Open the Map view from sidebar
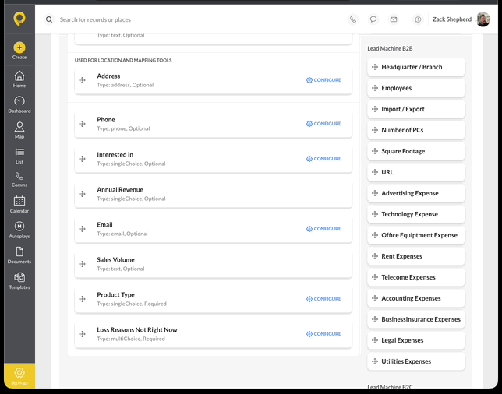 19,130
